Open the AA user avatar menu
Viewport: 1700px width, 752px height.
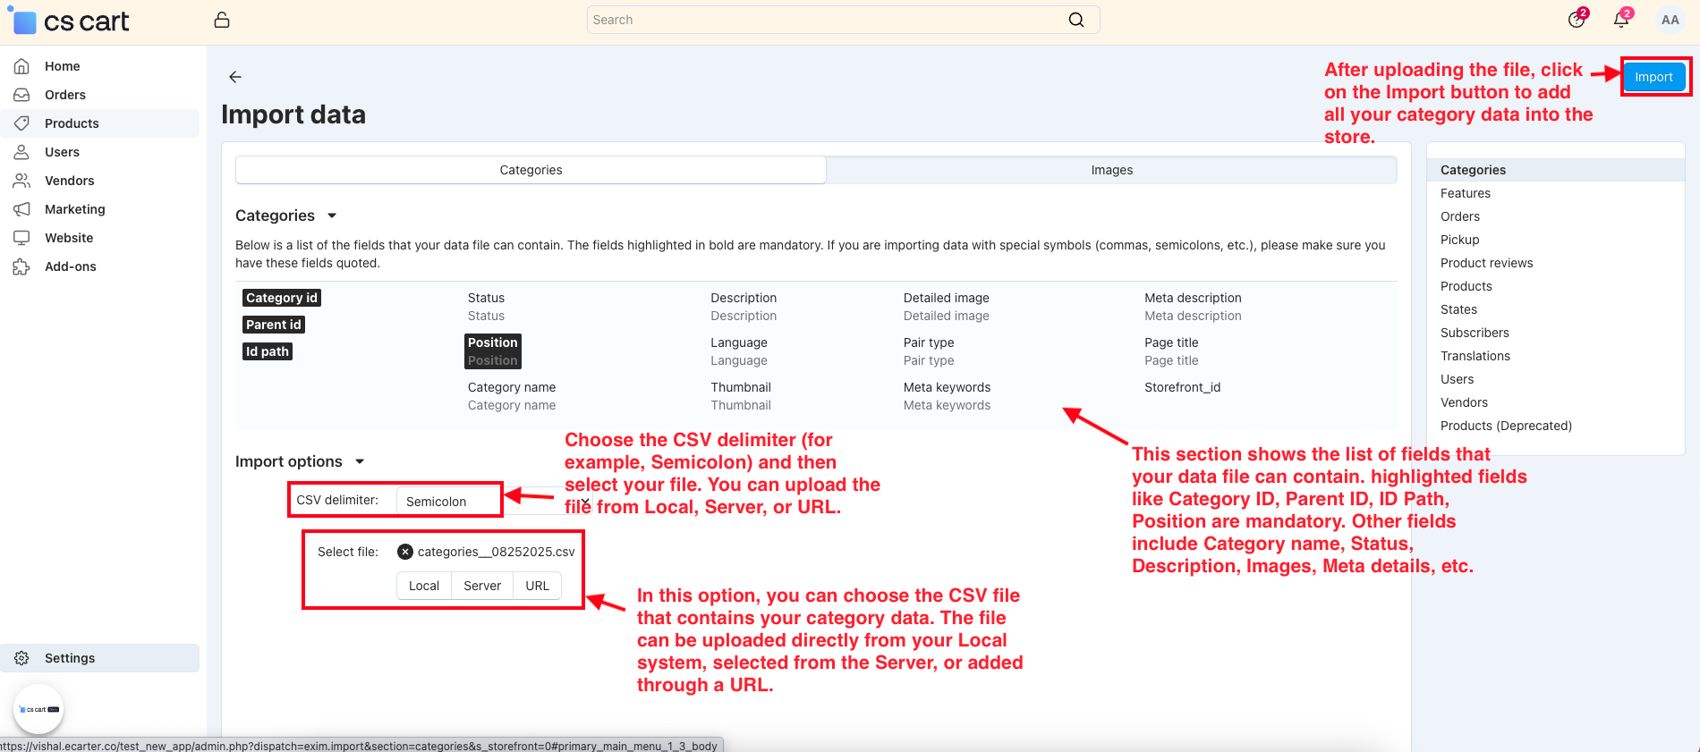1670,20
